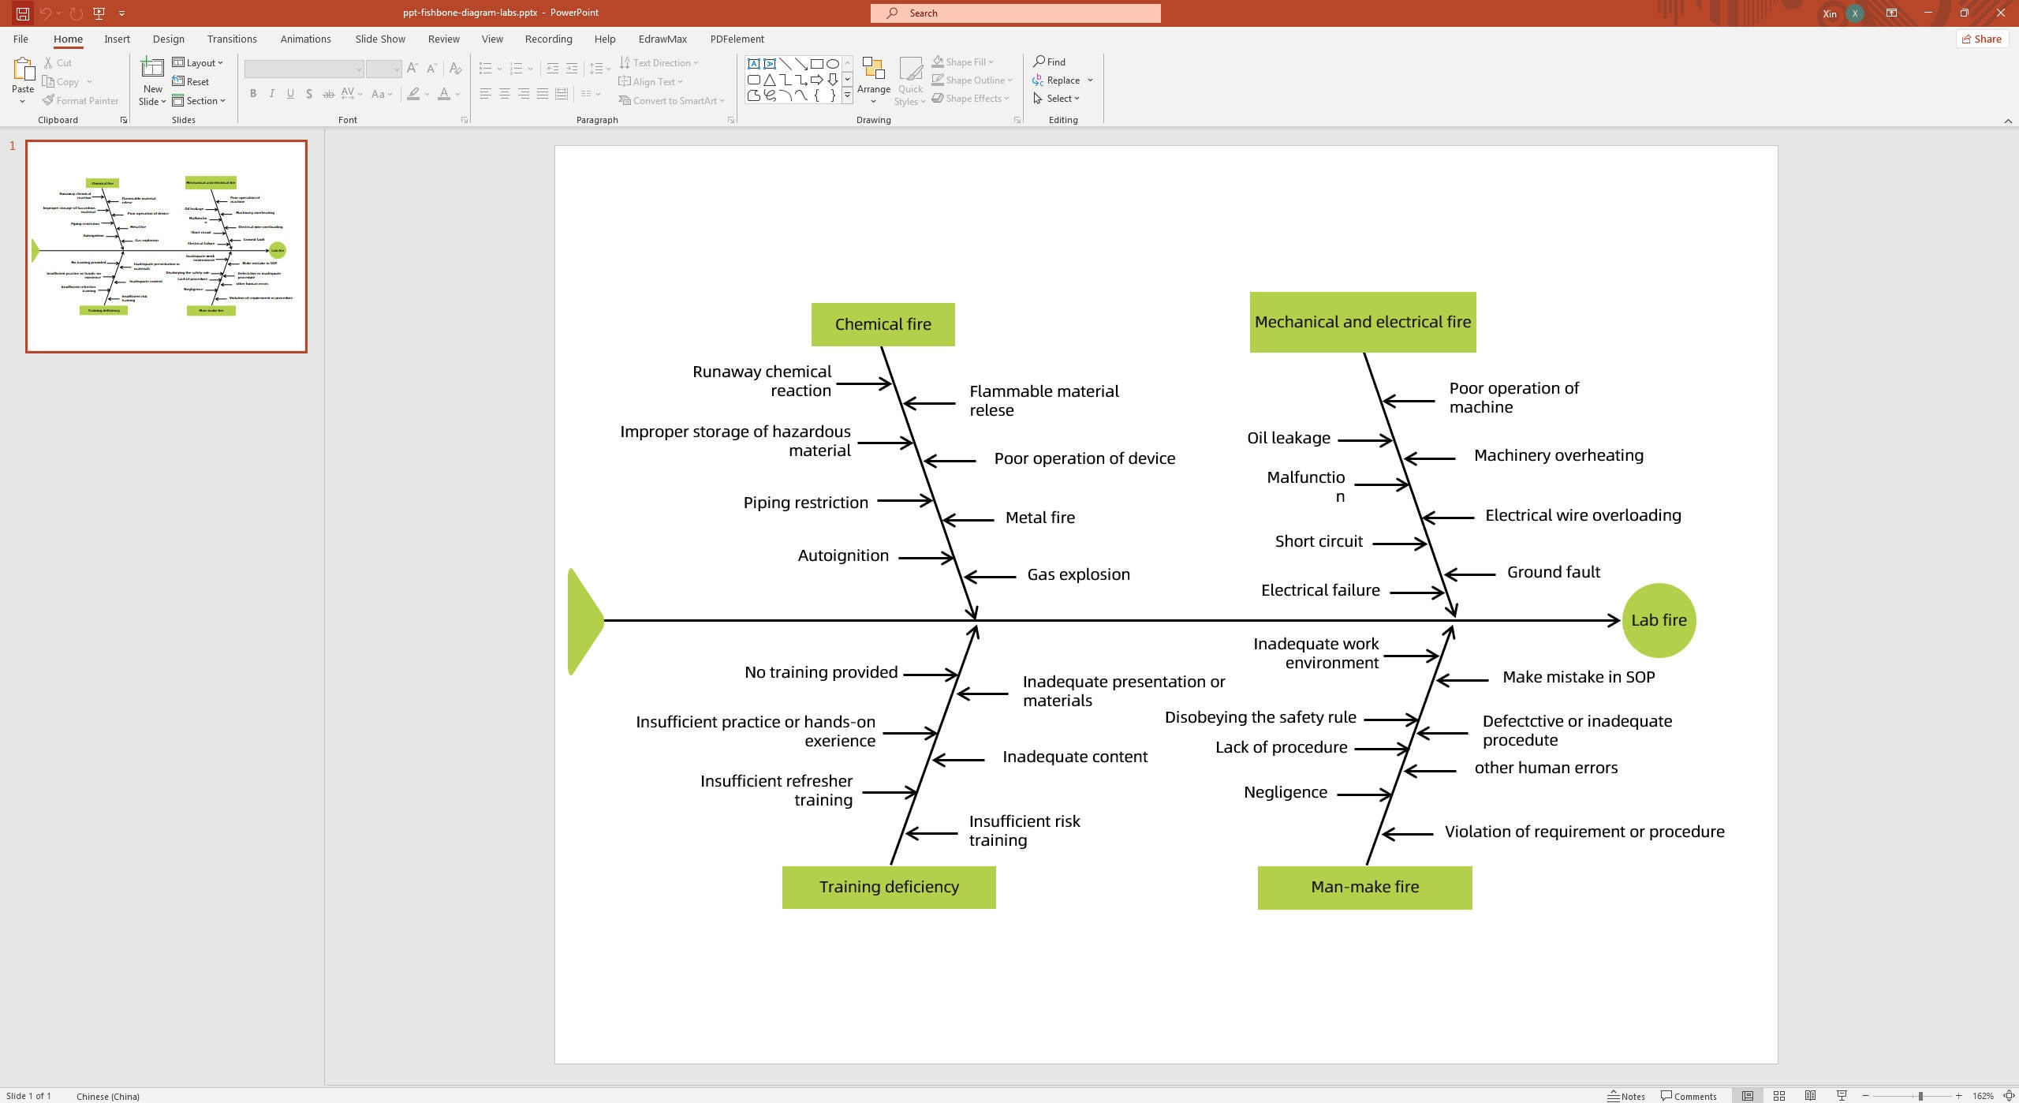Open the Find tool

tap(1049, 62)
